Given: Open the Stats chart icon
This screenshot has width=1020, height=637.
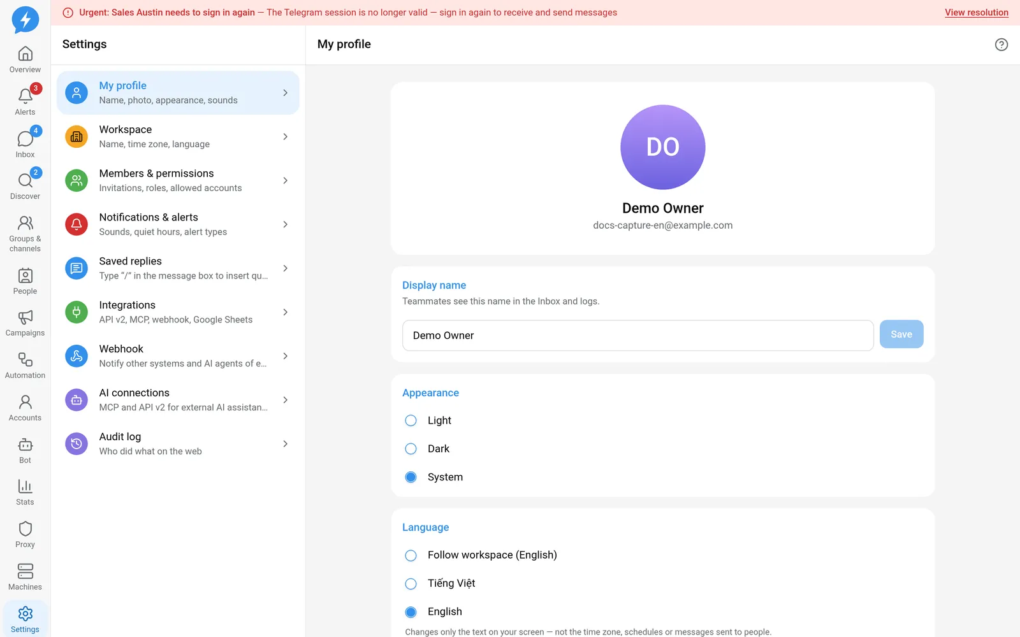Looking at the screenshot, I should tap(25, 487).
